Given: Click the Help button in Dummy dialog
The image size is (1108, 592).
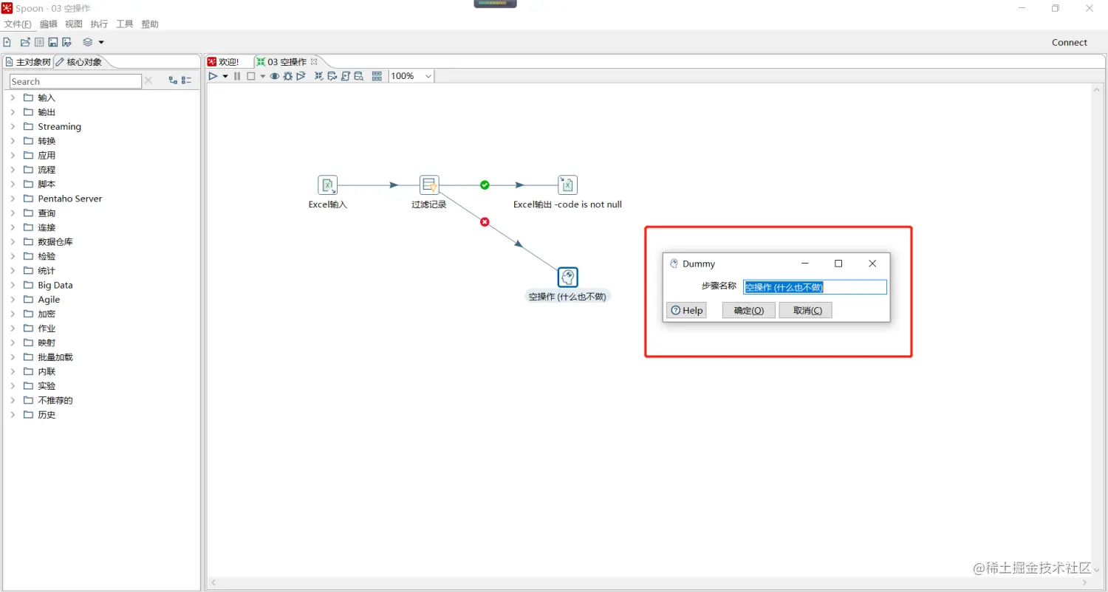Looking at the screenshot, I should point(686,311).
